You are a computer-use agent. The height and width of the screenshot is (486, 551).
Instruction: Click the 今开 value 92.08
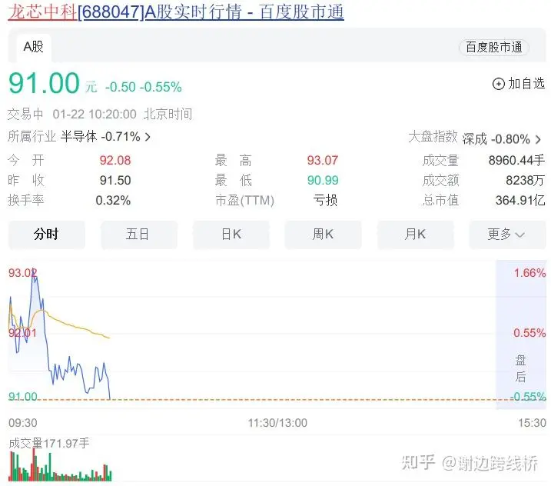[x=115, y=161]
